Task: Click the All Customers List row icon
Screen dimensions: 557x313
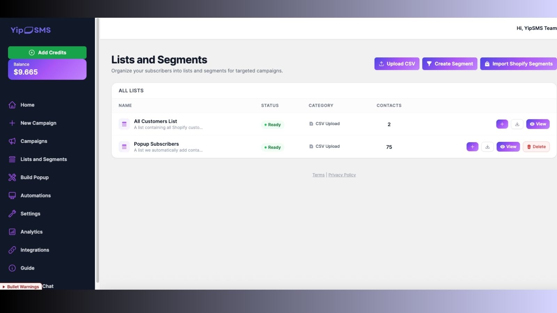Action: [124, 124]
